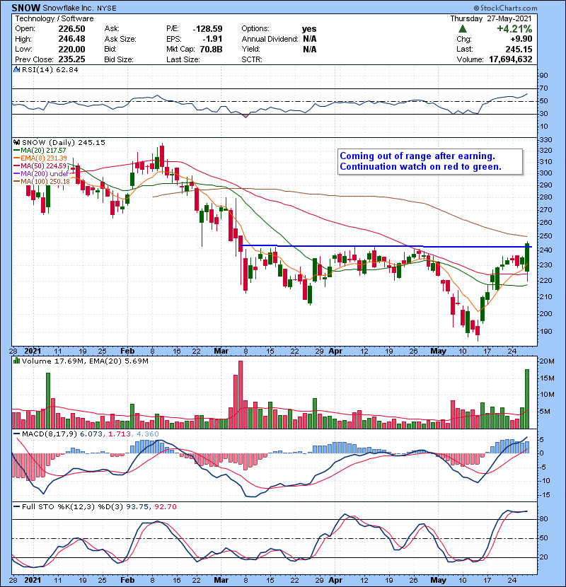
Task: Click the Last price 245.15 value
Action: pos(519,49)
